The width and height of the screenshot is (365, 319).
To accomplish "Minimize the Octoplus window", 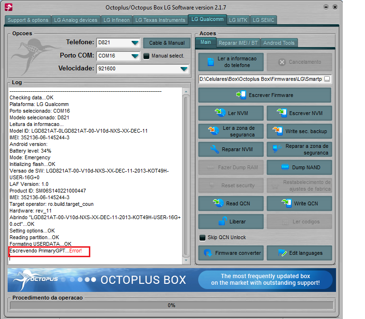I will tap(326, 7).
